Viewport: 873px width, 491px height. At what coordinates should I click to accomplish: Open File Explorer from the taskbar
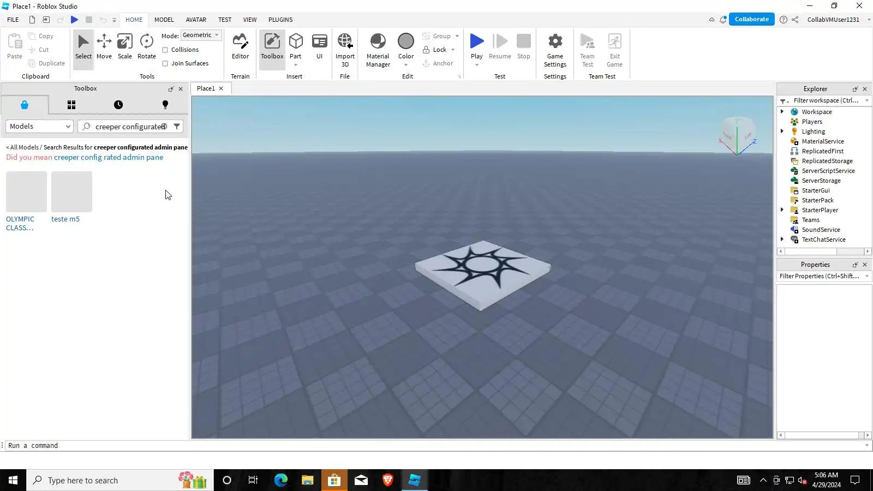point(307,480)
